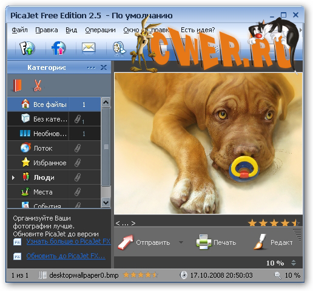Click the Редакт button
The image size is (313, 291).
[274, 242]
